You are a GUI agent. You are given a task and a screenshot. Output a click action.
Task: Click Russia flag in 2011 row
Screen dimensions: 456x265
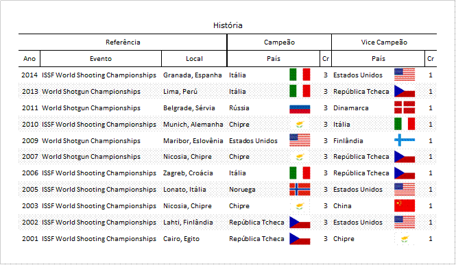(x=300, y=109)
